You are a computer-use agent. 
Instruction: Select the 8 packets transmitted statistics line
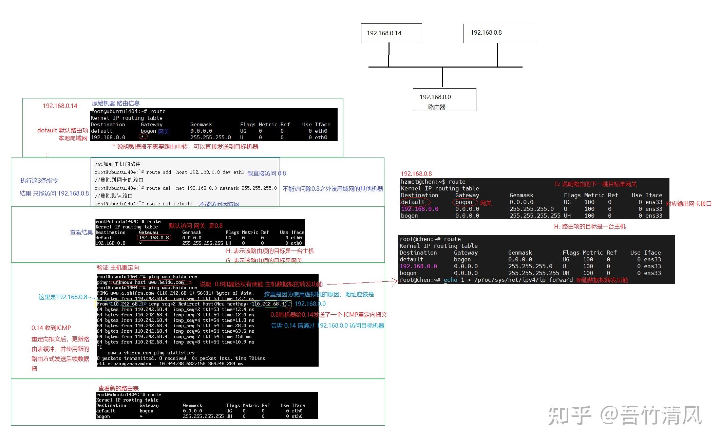click(181, 358)
